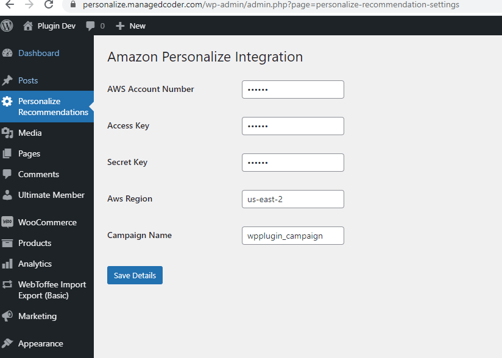This screenshot has width=502, height=358.
Task: Open Media in the sidebar menu
Action: 30,133
